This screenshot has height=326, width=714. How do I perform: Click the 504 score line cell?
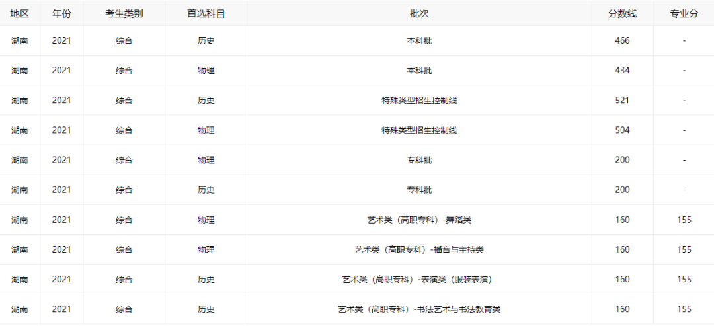tap(622, 130)
